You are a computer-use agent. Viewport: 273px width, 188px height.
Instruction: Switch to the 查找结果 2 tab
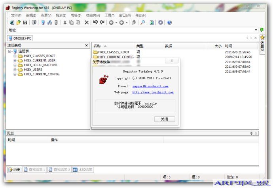click(59, 169)
